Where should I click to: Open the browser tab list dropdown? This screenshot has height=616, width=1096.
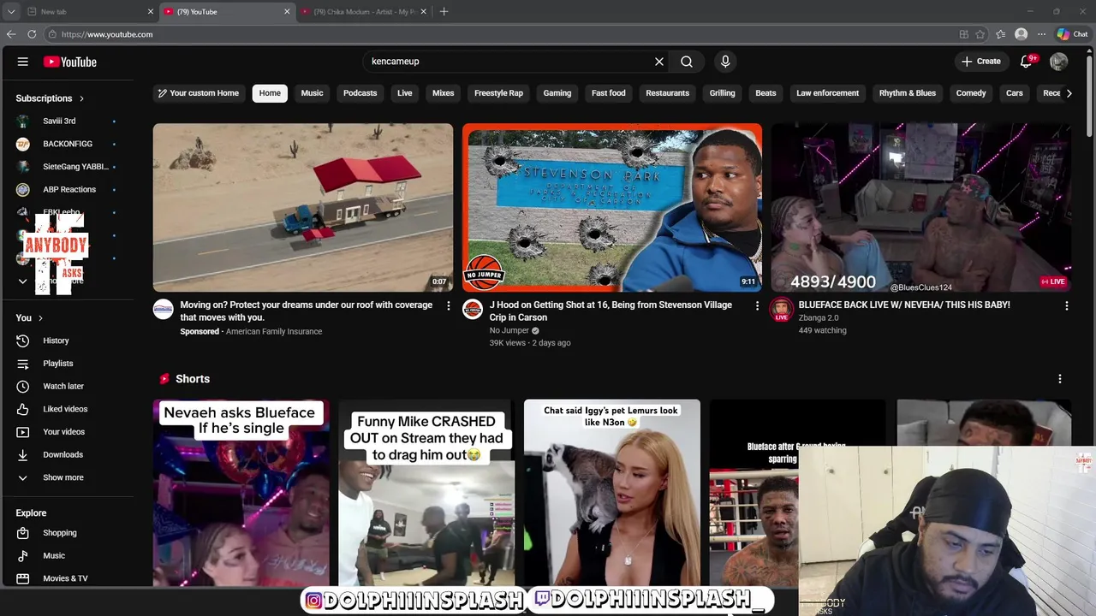[11, 12]
